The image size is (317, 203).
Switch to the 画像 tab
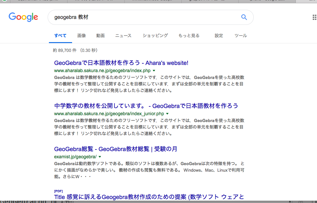click(x=82, y=36)
